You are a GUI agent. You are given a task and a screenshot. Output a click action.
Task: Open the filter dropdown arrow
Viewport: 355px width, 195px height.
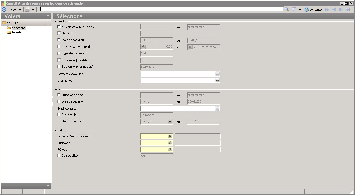(300, 10)
